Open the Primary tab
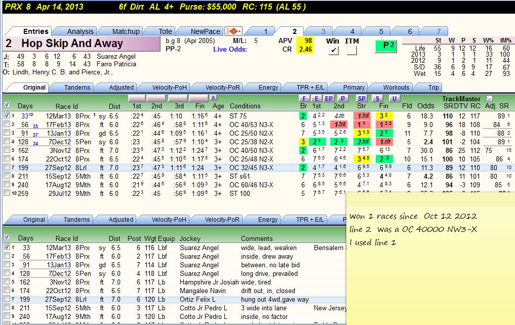This screenshot has height=325, width=515. tap(353, 88)
